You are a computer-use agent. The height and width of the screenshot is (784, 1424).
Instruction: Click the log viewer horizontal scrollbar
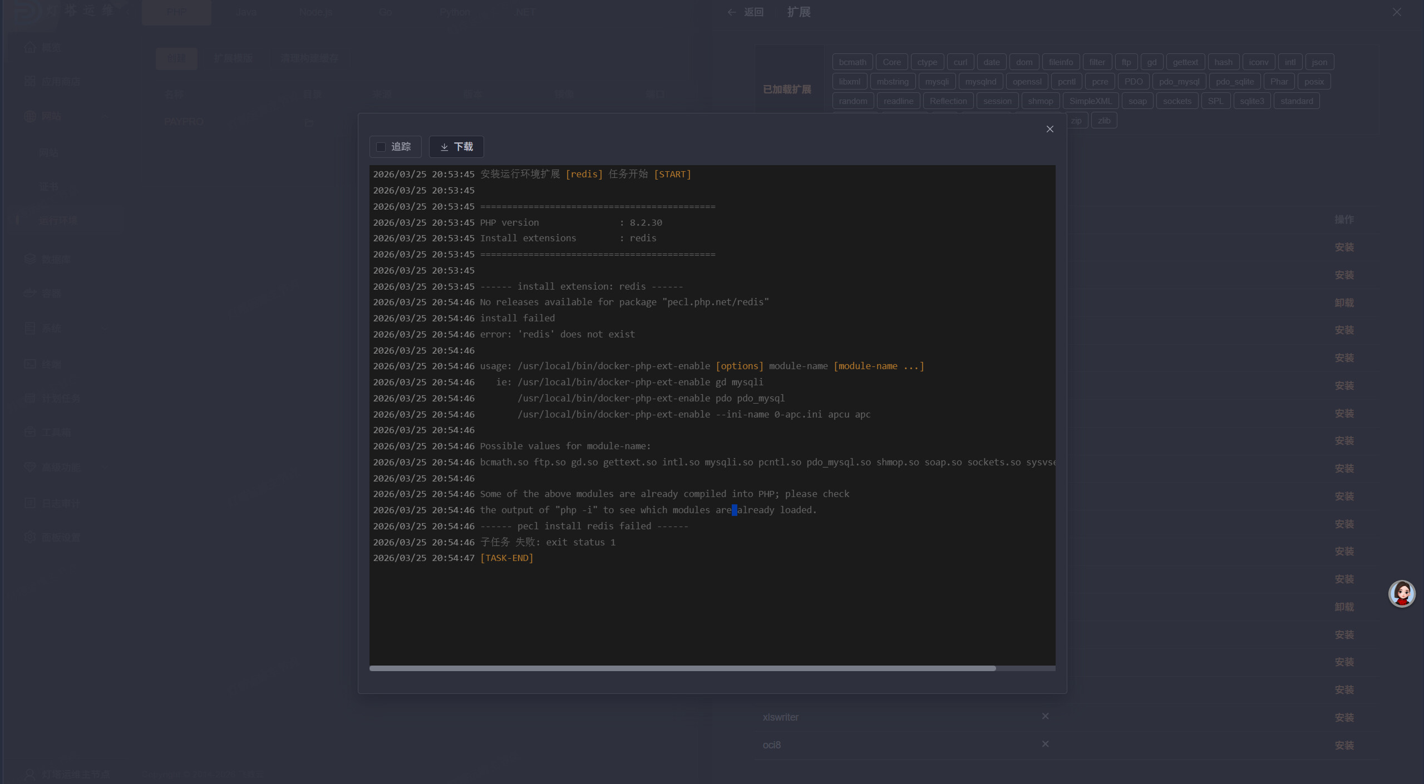pos(682,668)
